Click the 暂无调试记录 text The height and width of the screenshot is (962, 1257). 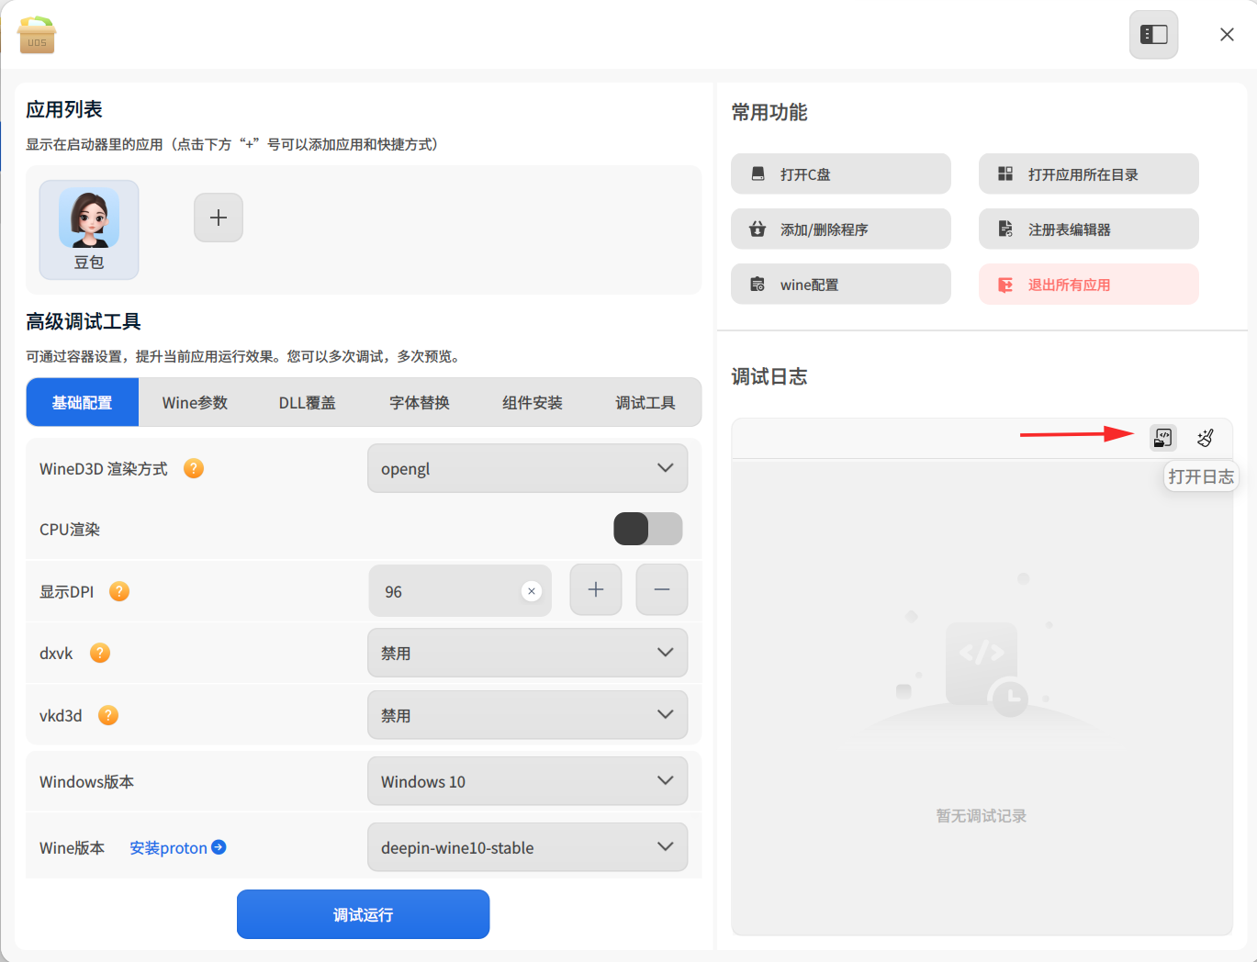pyautogui.click(x=982, y=816)
